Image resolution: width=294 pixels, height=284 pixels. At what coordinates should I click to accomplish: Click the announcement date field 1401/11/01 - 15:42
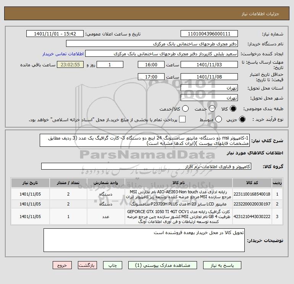tap(55, 34)
